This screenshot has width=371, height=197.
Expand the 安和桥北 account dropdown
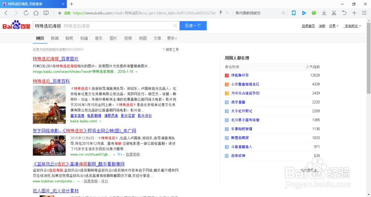352,26
